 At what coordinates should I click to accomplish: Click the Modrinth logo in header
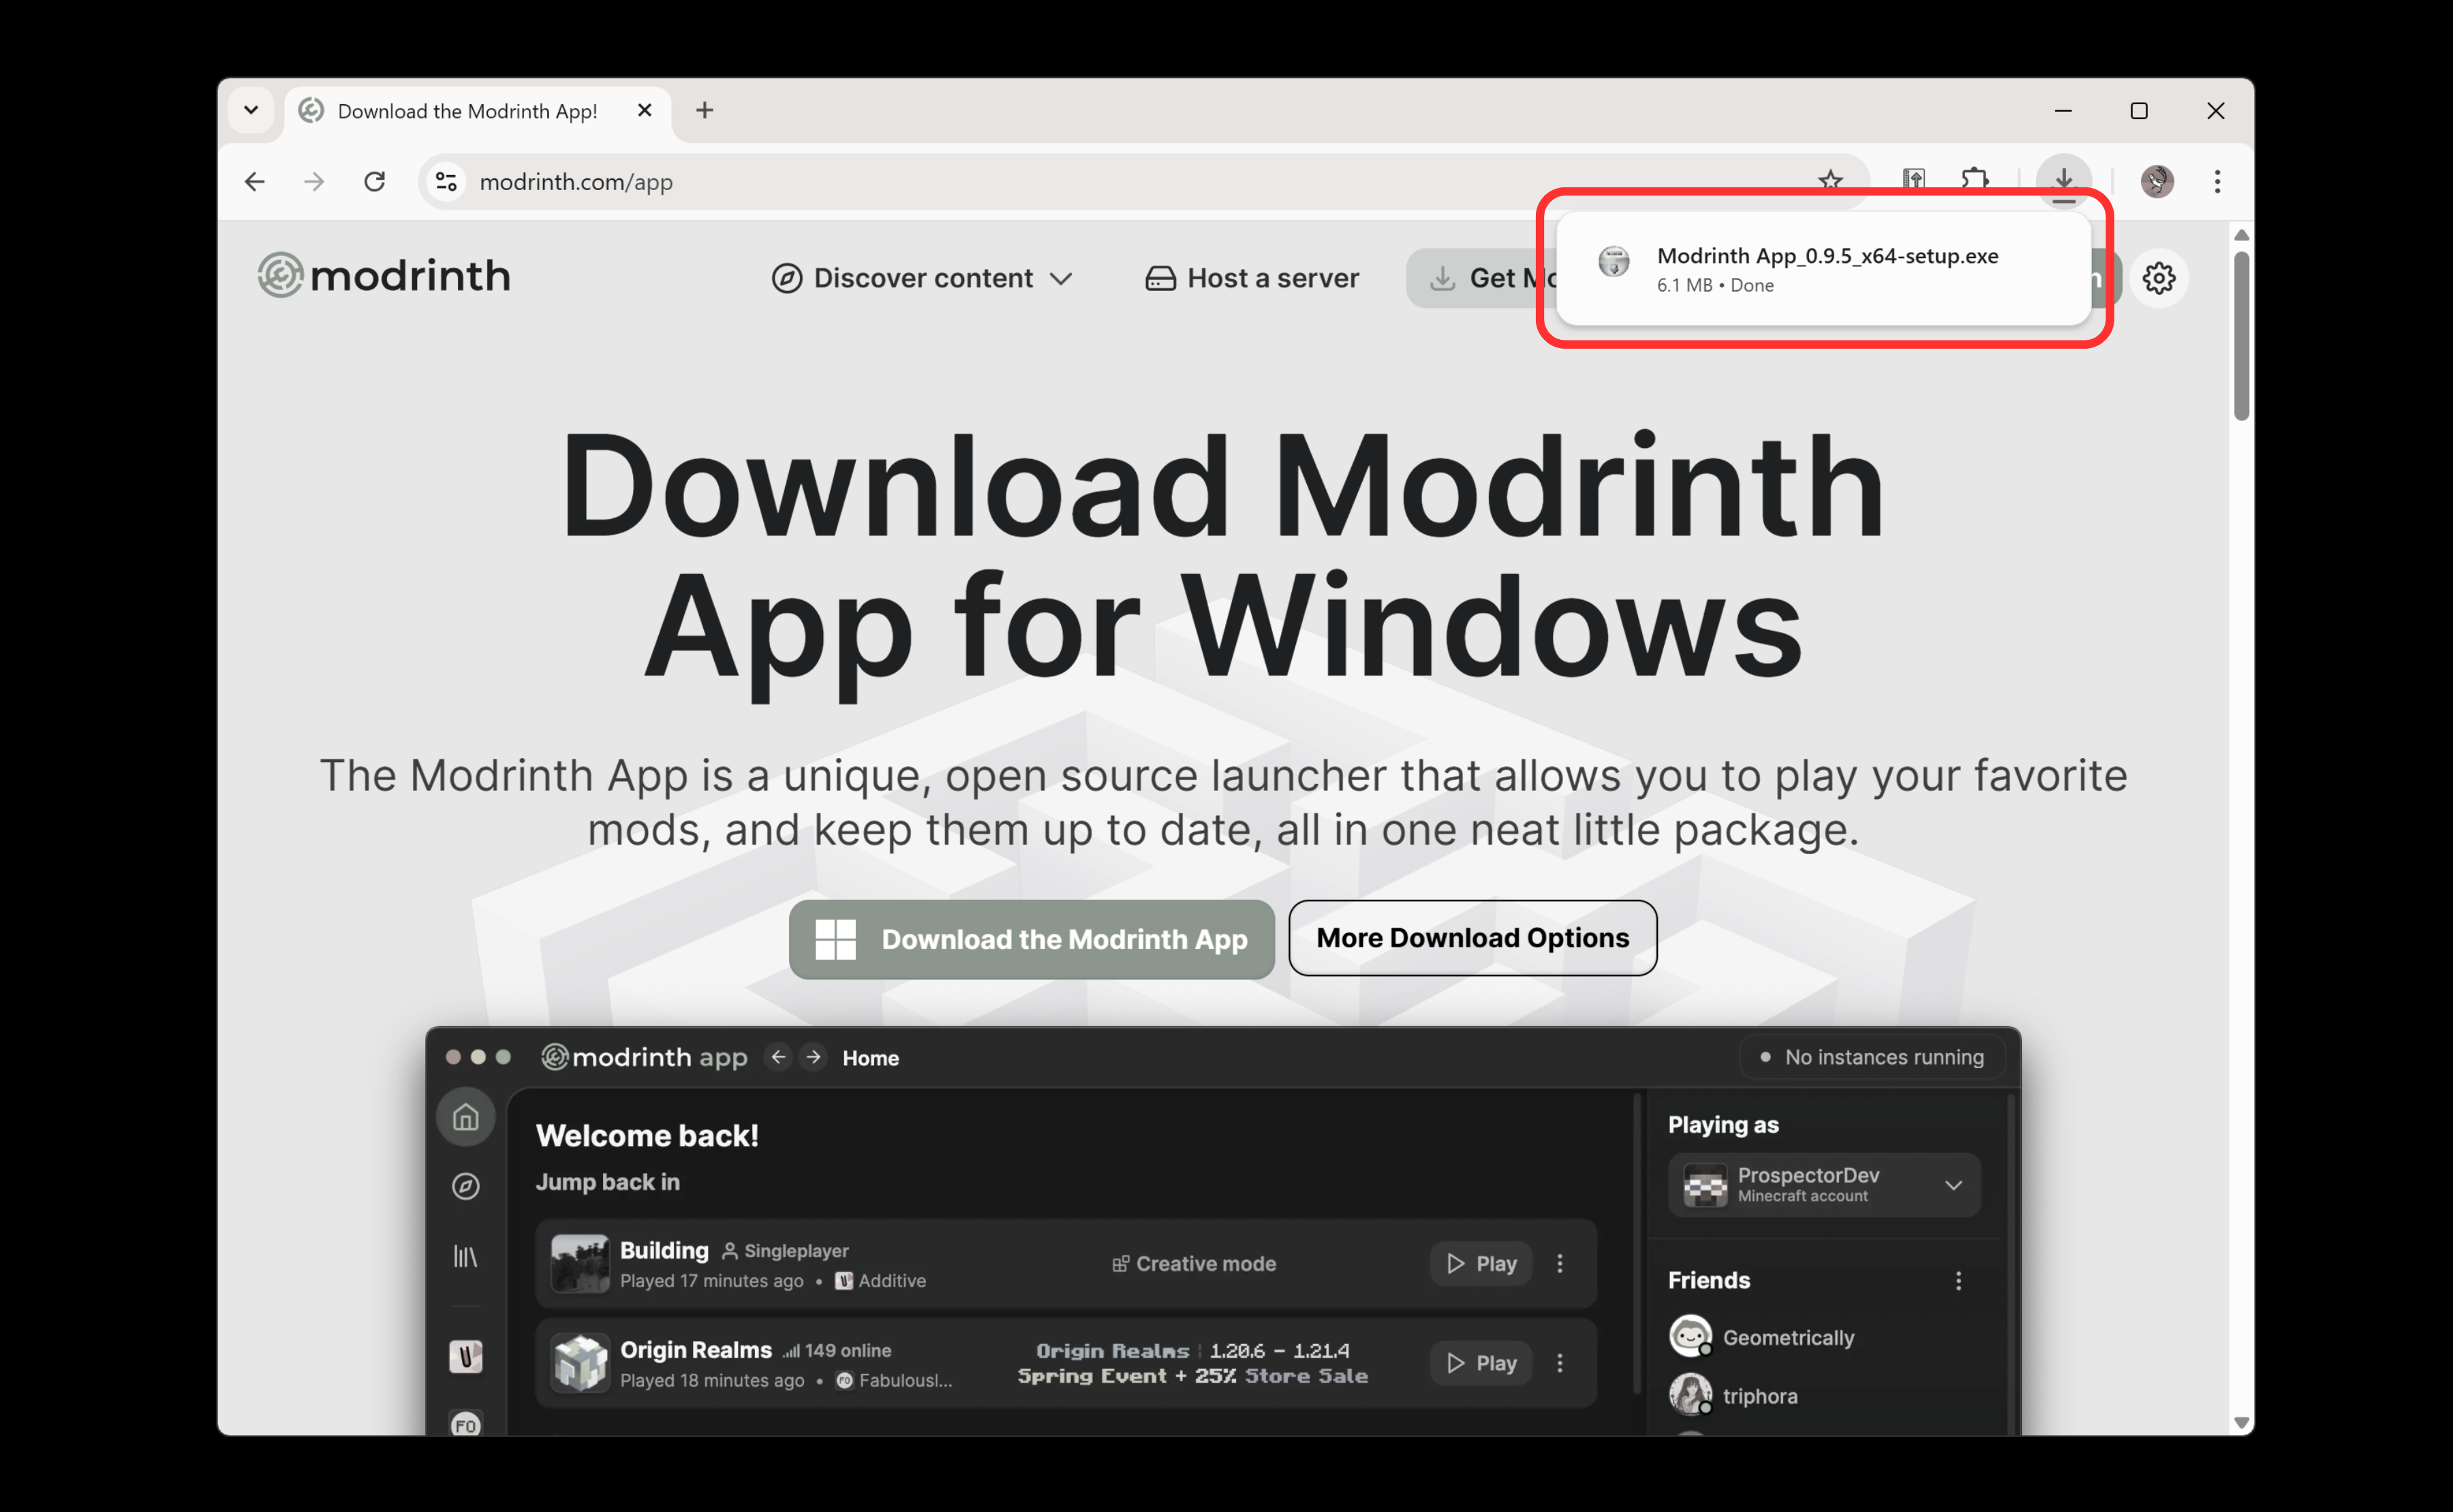[384, 276]
